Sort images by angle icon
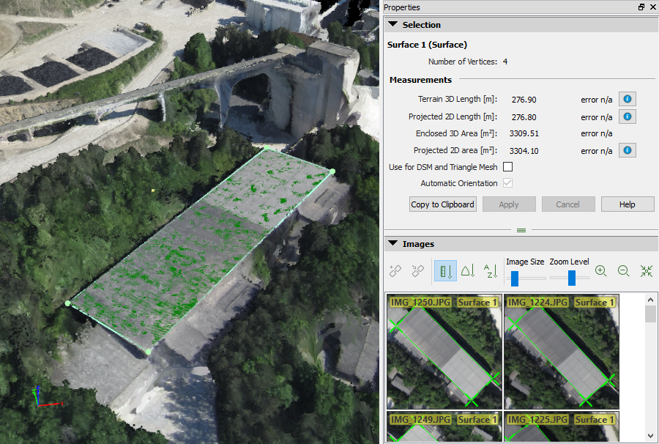659x444 pixels. (468, 271)
